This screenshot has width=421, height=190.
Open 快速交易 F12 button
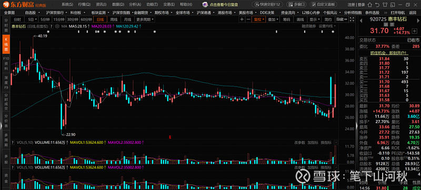(267, 5)
